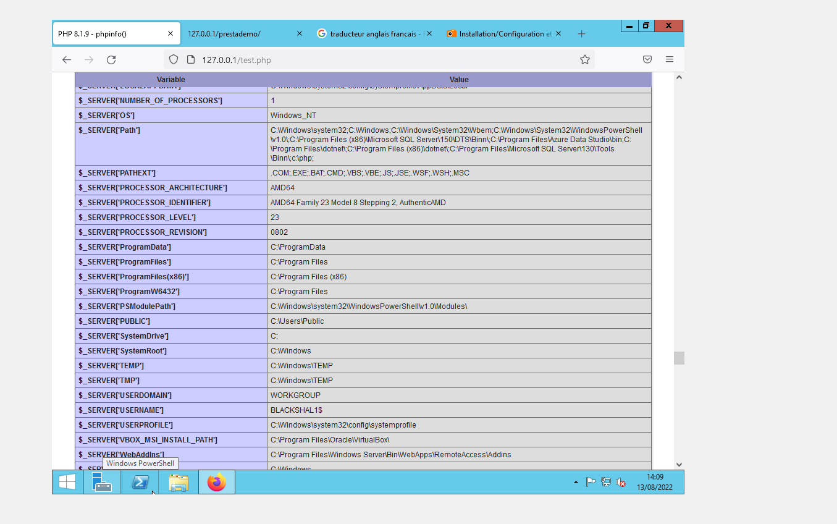The image size is (837, 524).
Task: Select the $_SERVER['PROCESSOR_LEVEL'] cell
Action: [171, 218]
